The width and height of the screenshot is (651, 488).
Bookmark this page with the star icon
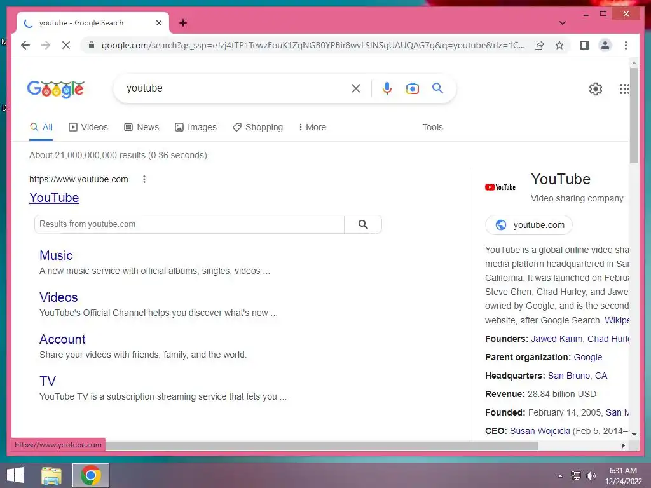559,45
